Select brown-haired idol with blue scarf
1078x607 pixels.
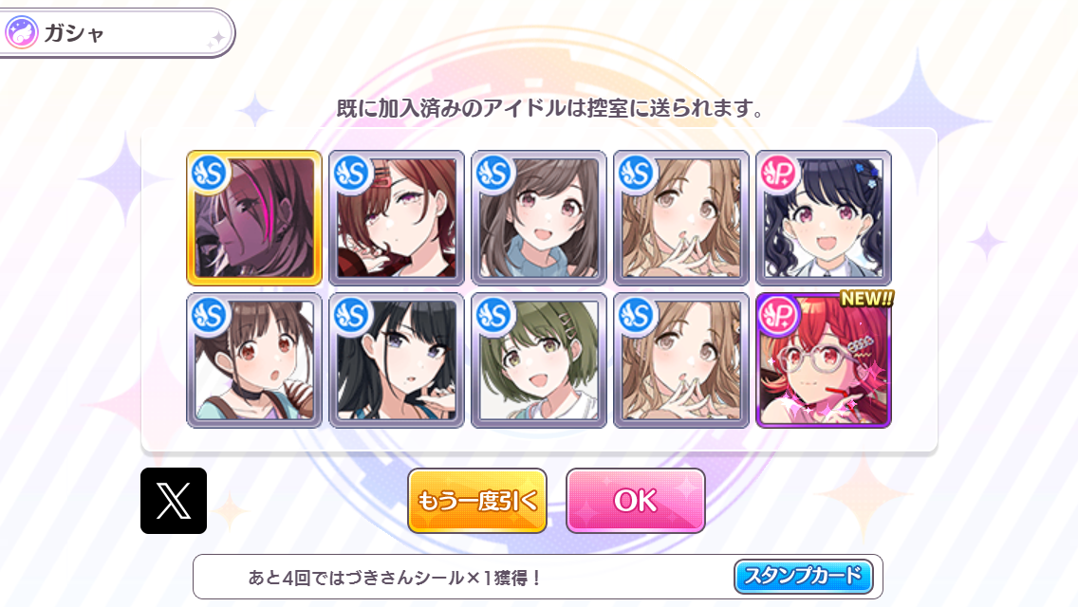539,218
